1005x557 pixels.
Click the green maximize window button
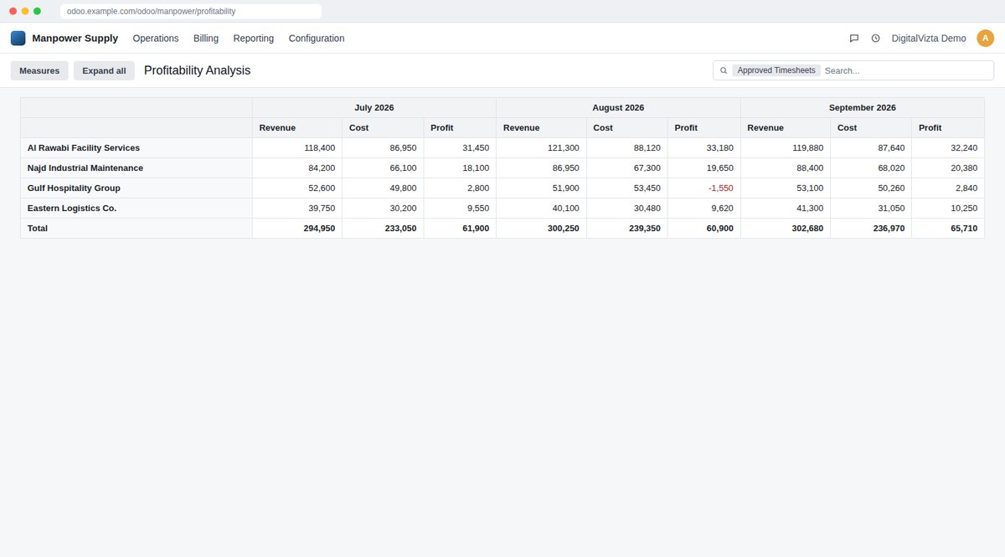(x=37, y=11)
